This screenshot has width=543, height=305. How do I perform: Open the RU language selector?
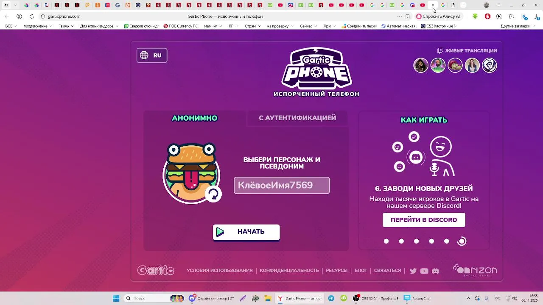(x=152, y=55)
